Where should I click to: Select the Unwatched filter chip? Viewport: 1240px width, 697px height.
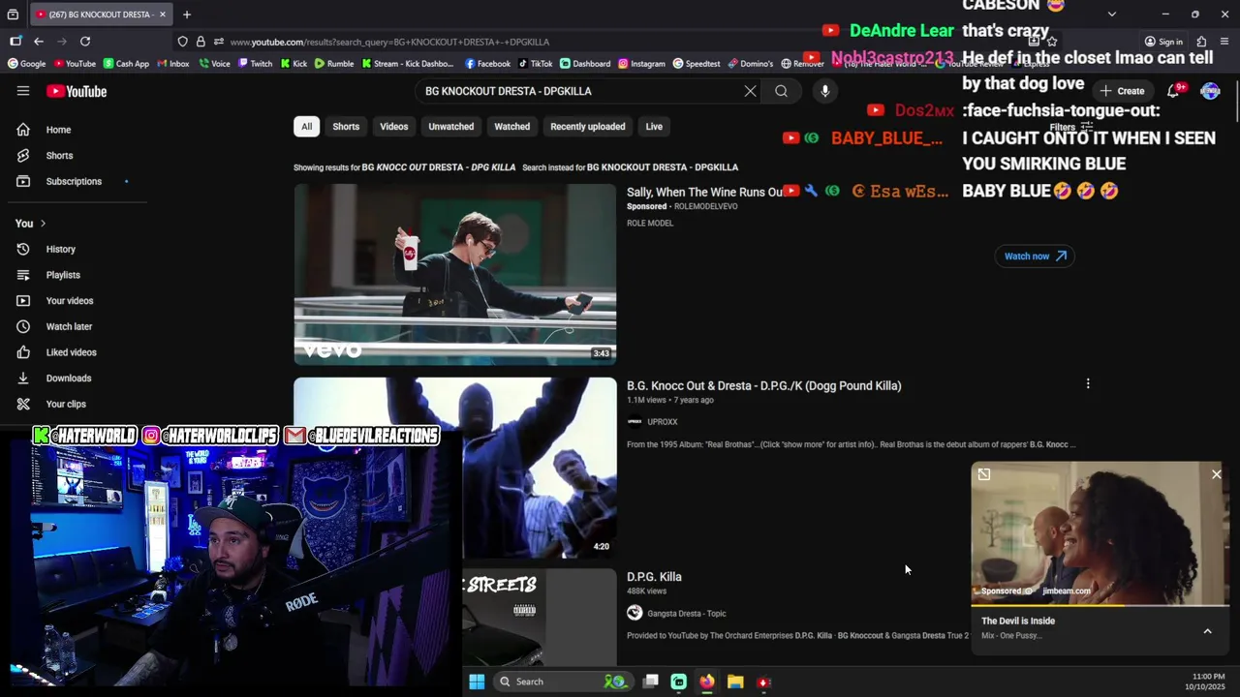[451, 127]
